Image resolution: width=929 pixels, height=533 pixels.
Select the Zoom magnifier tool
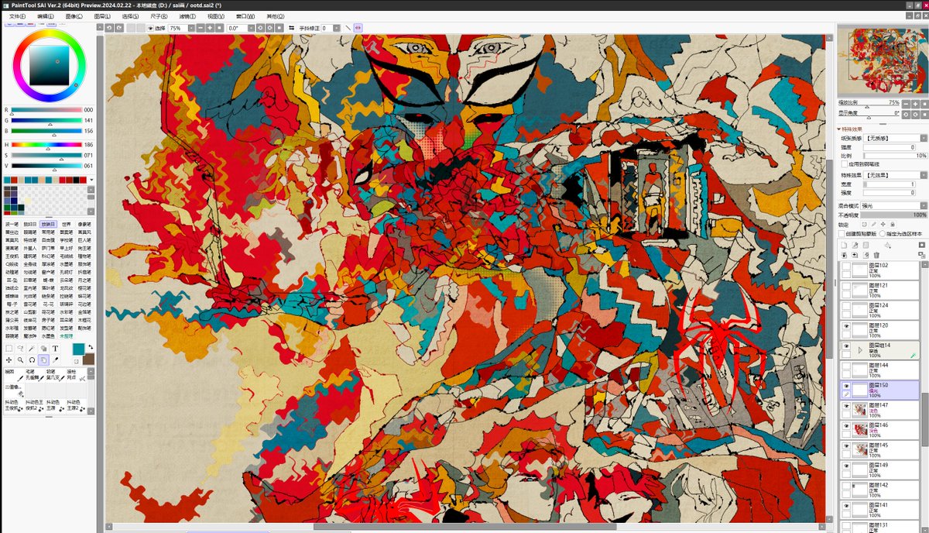tap(20, 360)
